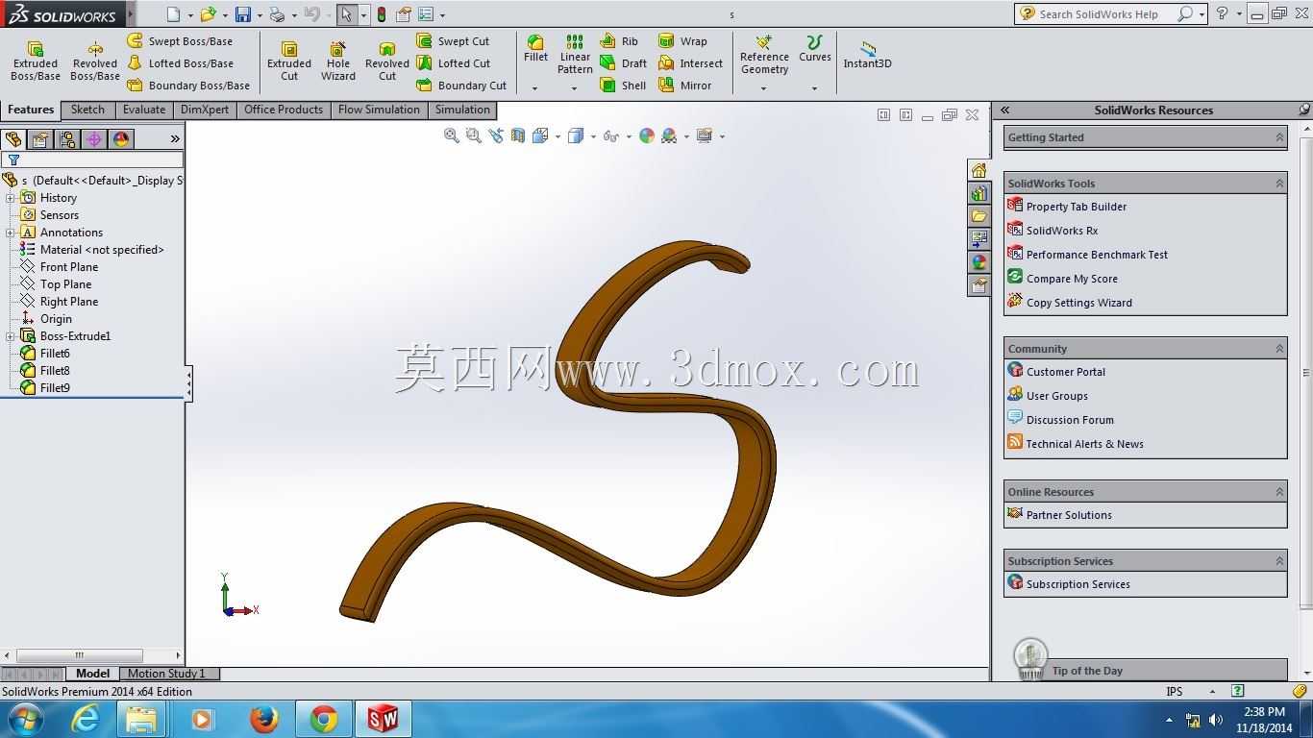Start an Extruded Cut
1313x738 pixels.
289,61
